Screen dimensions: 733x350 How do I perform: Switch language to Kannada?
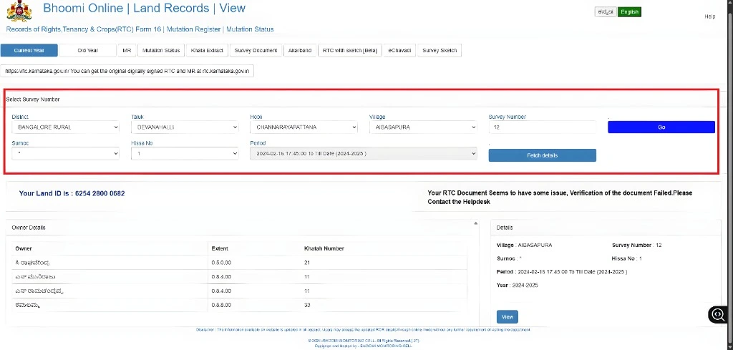point(606,12)
